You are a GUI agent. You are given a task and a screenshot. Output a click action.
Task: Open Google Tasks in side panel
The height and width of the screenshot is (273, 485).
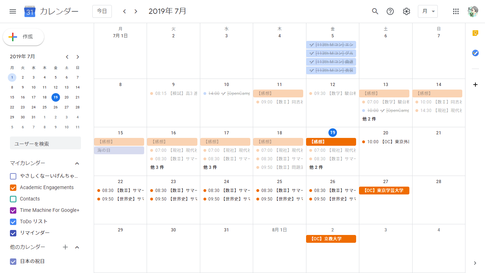click(475, 53)
